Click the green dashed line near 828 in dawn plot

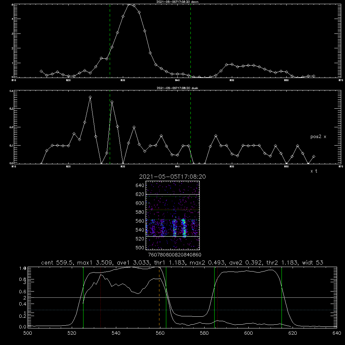pos(110,41)
